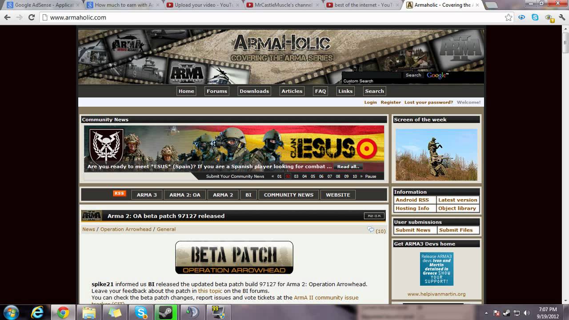
Task: Open Screen of the week thumbnail
Action: click(437, 155)
